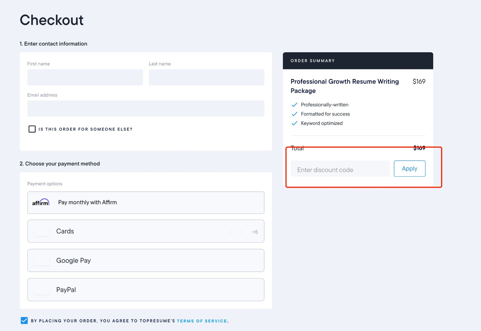Click the checkmark beside "Professionally-written"
The height and width of the screenshot is (331, 481).
click(x=294, y=105)
